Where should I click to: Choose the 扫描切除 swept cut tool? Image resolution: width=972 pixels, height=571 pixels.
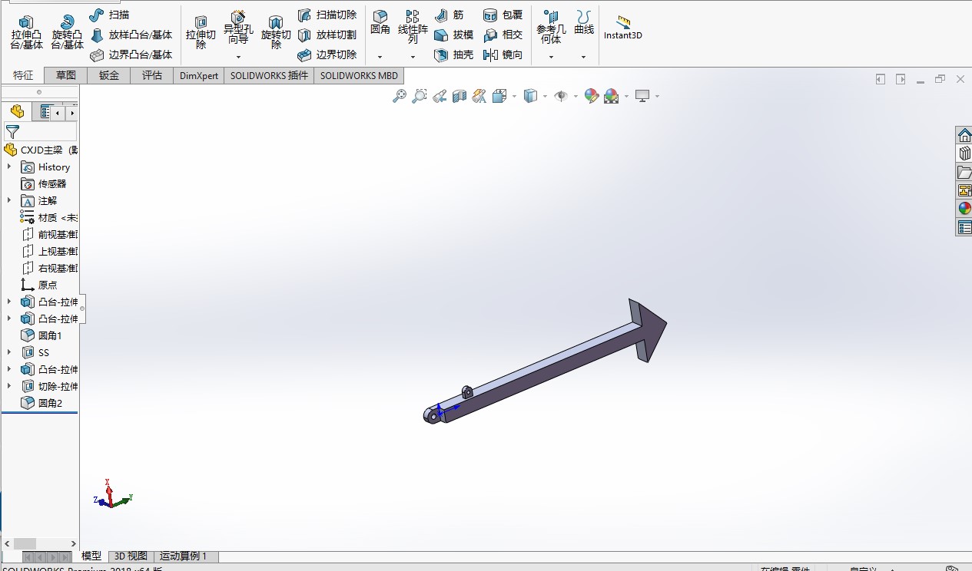click(327, 15)
